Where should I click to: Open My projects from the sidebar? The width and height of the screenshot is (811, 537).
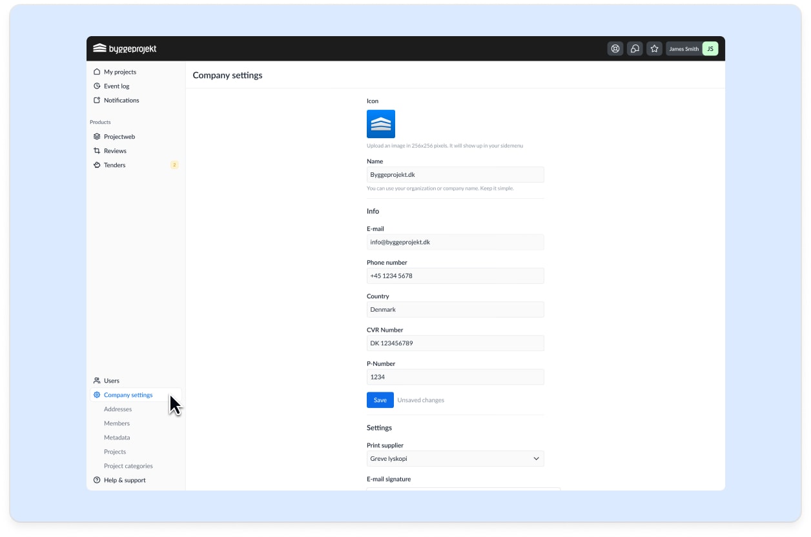point(119,72)
